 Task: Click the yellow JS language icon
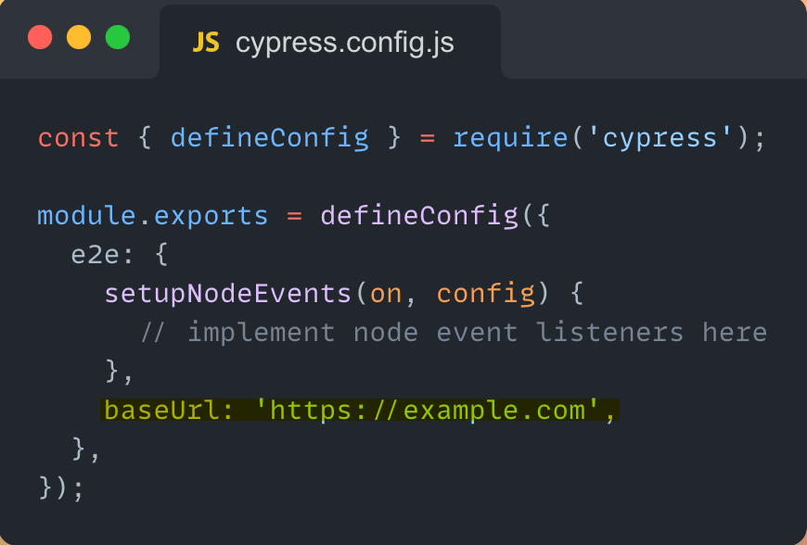(x=206, y=41)
